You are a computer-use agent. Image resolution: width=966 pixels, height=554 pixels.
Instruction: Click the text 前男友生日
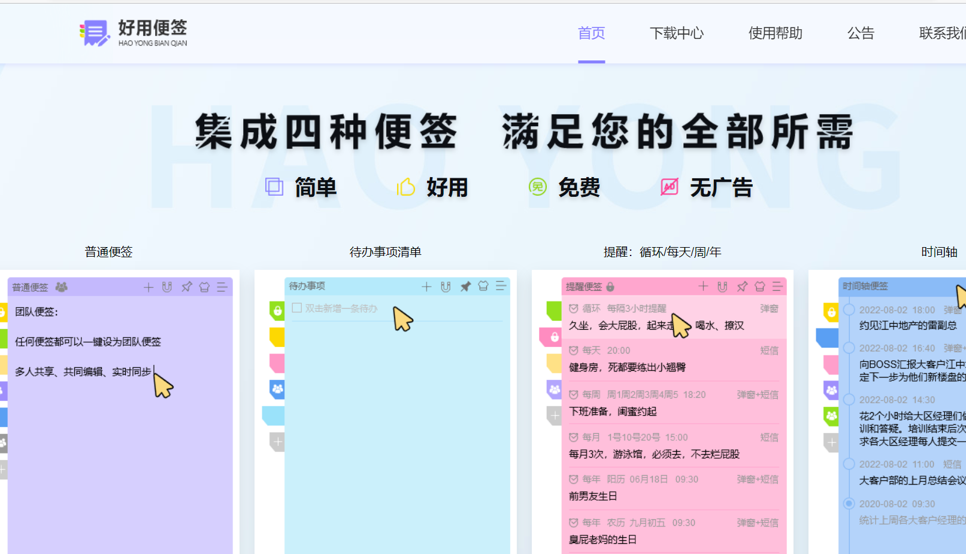point(593,496)
